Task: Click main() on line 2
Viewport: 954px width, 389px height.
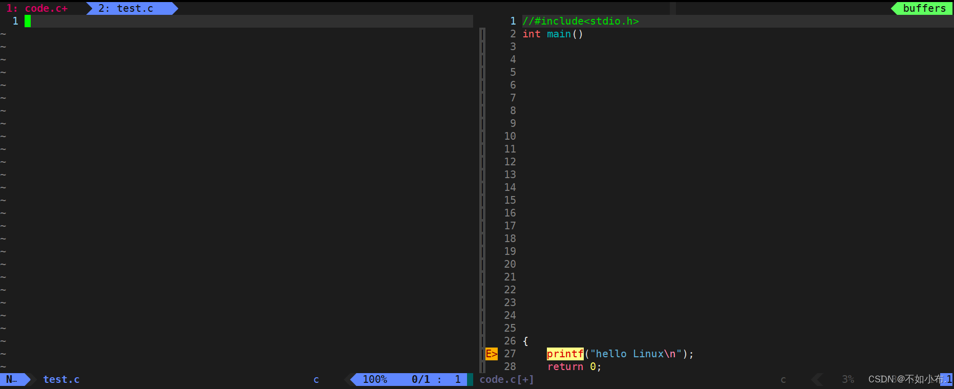Action: tap(565, 34)
